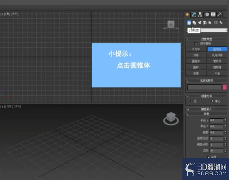The width and height of the screenshot is (229, 180).
Task: Select the Helpers category icon
Action: [210, 23]
